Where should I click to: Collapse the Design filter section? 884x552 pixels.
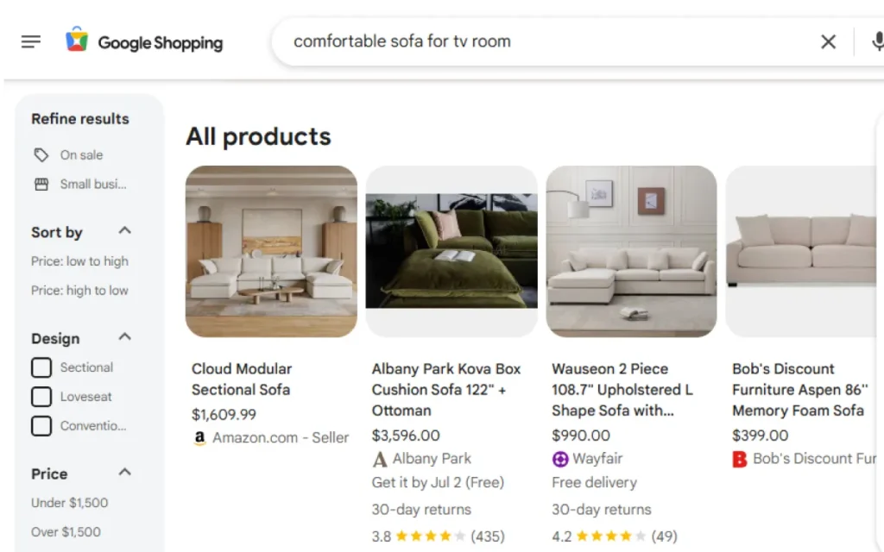click(x=123, y=336)
